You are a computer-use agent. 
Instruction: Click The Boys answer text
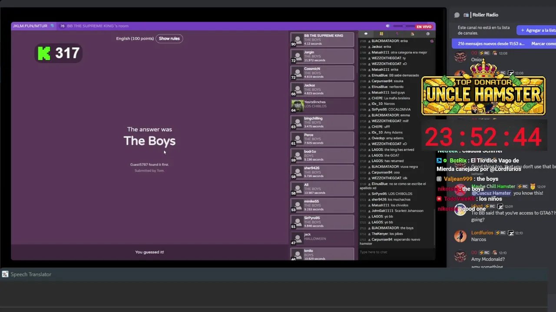pyautogui.click(x=149, y=141)
